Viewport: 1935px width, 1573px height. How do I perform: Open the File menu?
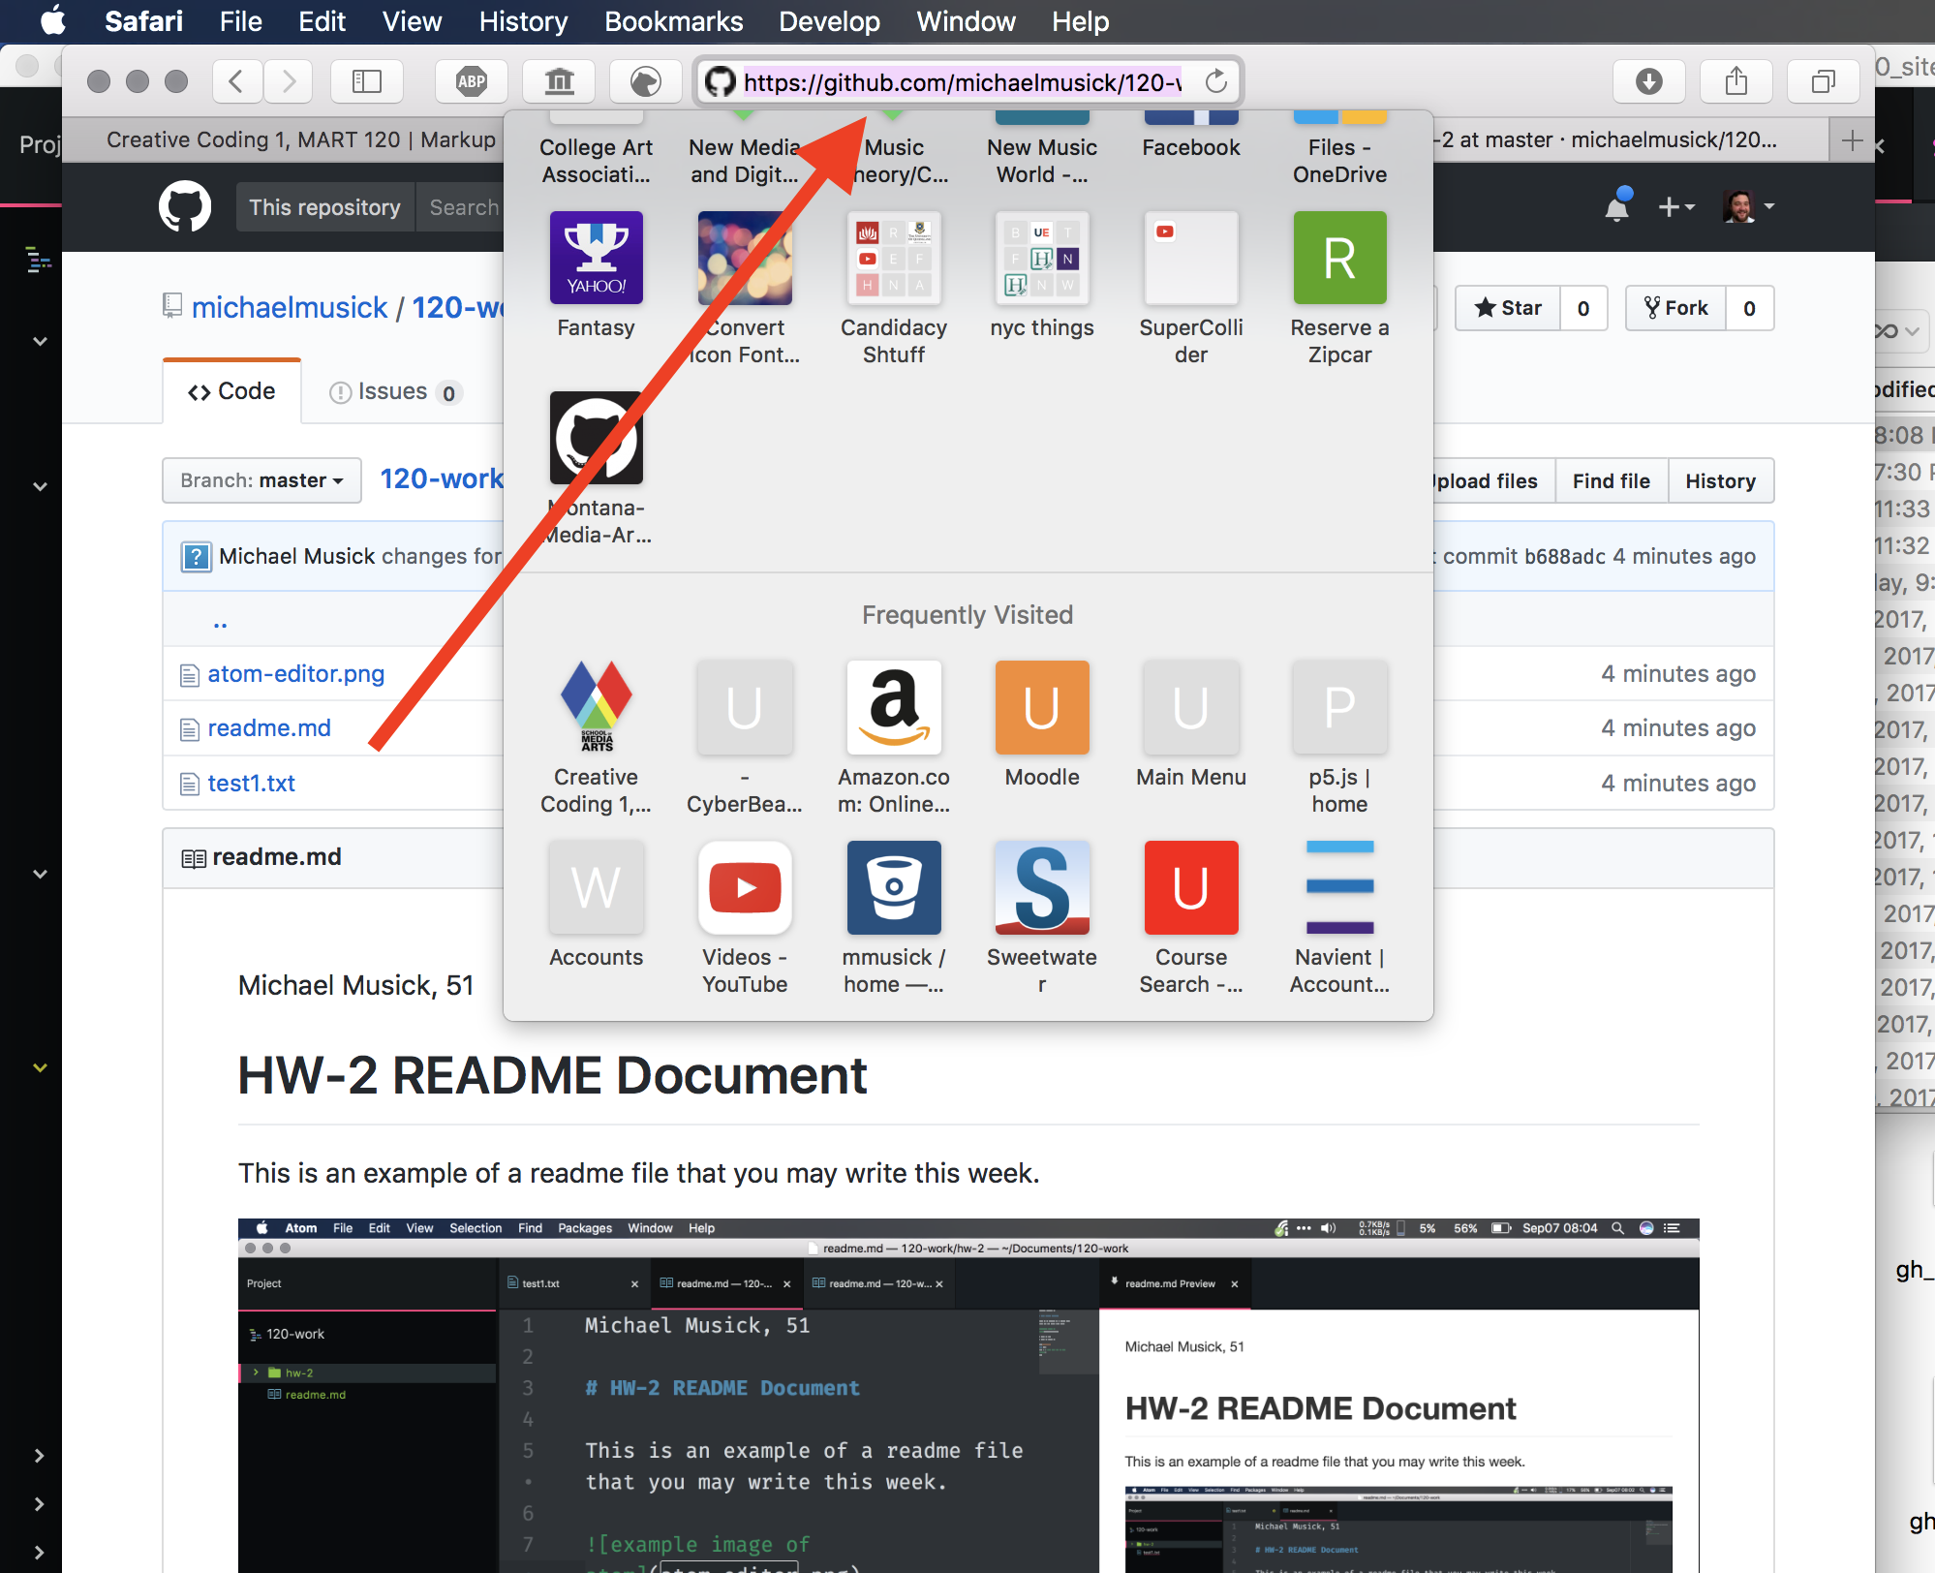tap(241, 21)
